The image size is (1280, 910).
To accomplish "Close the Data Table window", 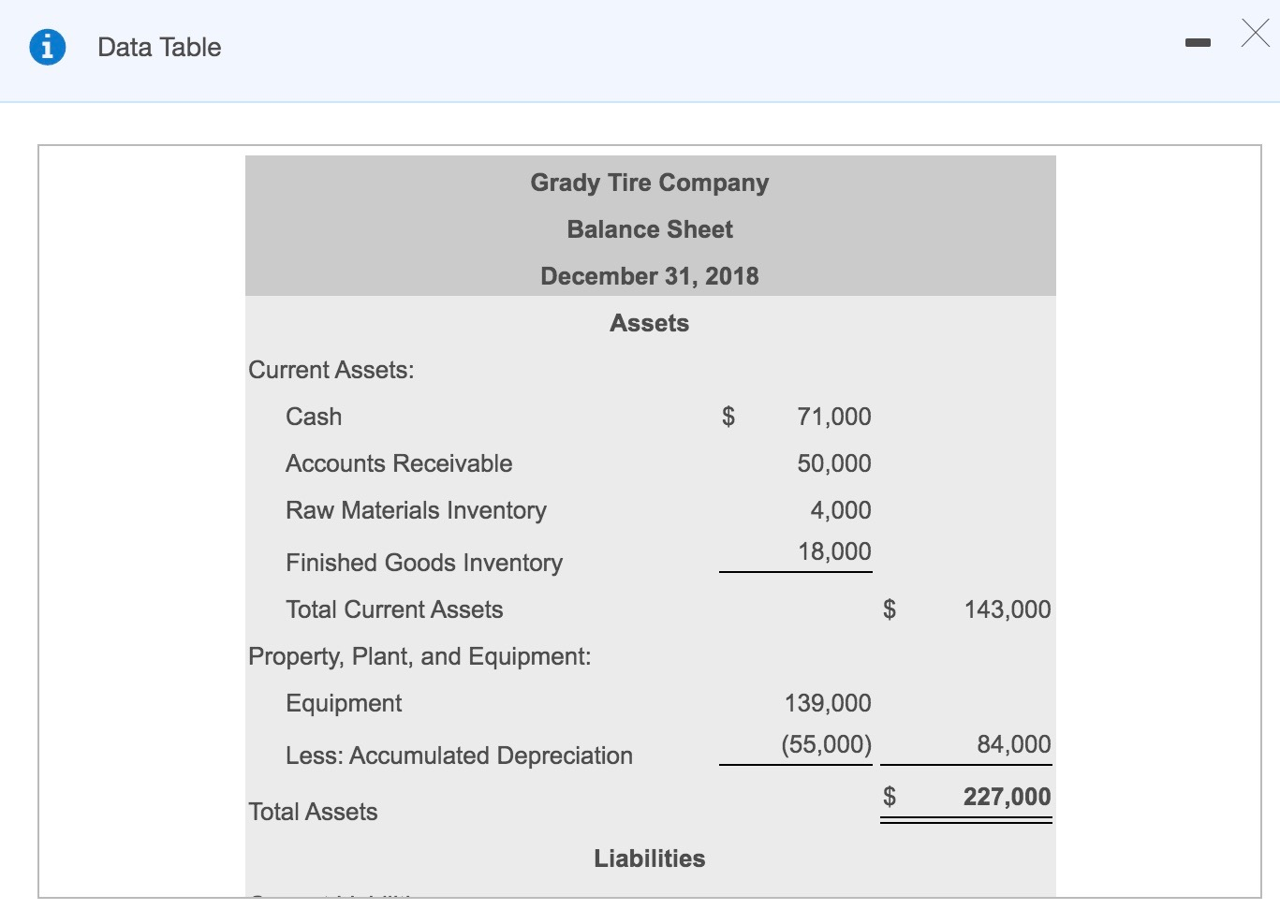I will pyautogui.click(x=1255, y=33).
